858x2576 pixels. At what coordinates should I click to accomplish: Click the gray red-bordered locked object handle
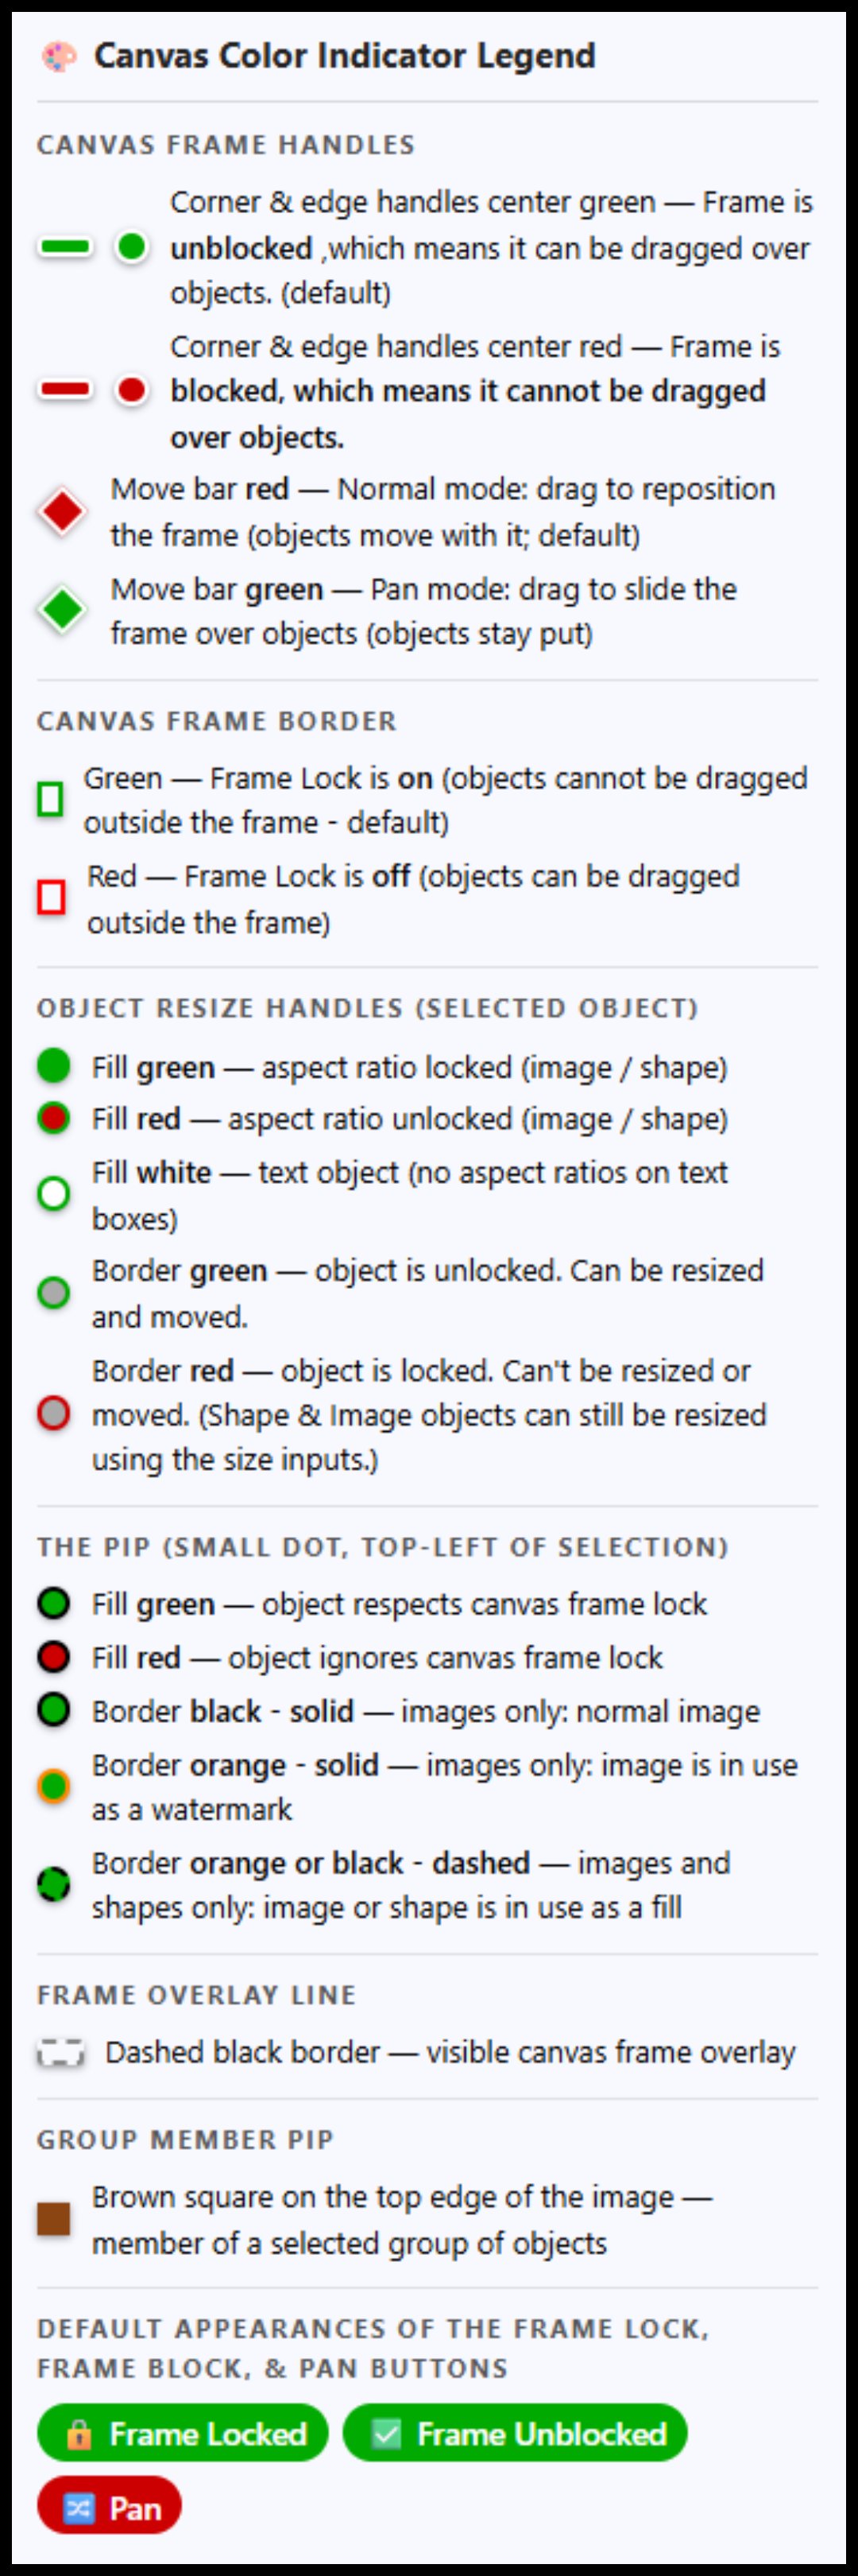tap(53, 1414)
